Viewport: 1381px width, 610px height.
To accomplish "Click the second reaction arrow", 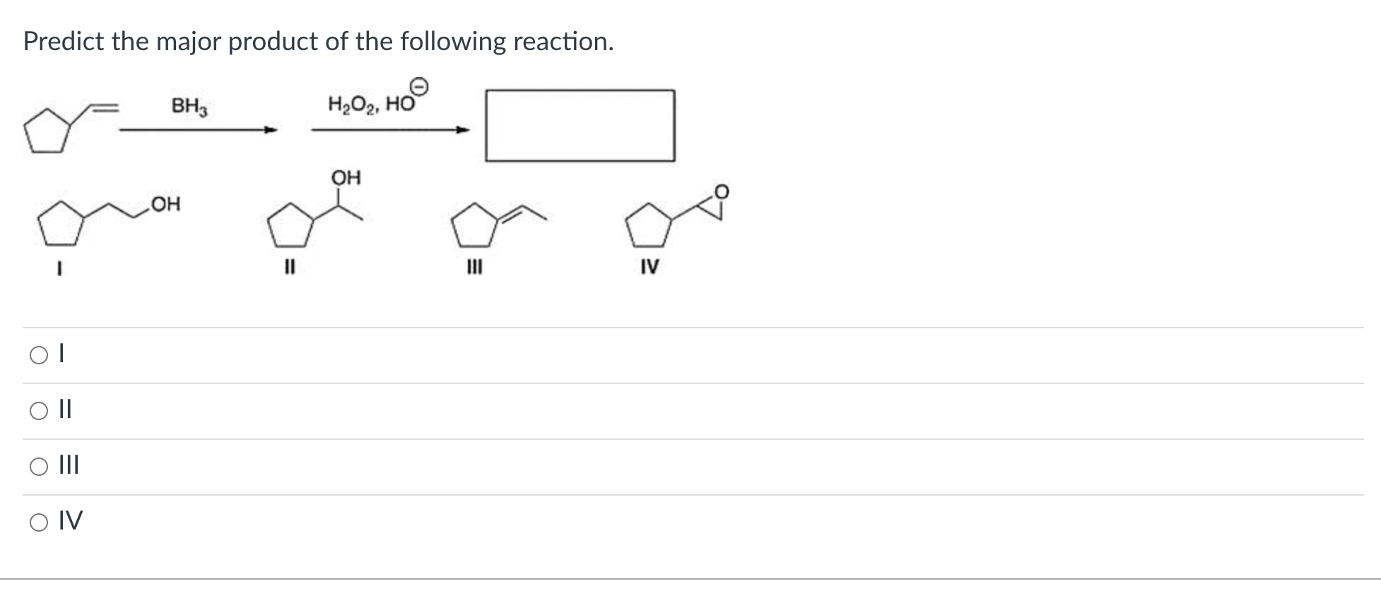I will tap(389, 130).
